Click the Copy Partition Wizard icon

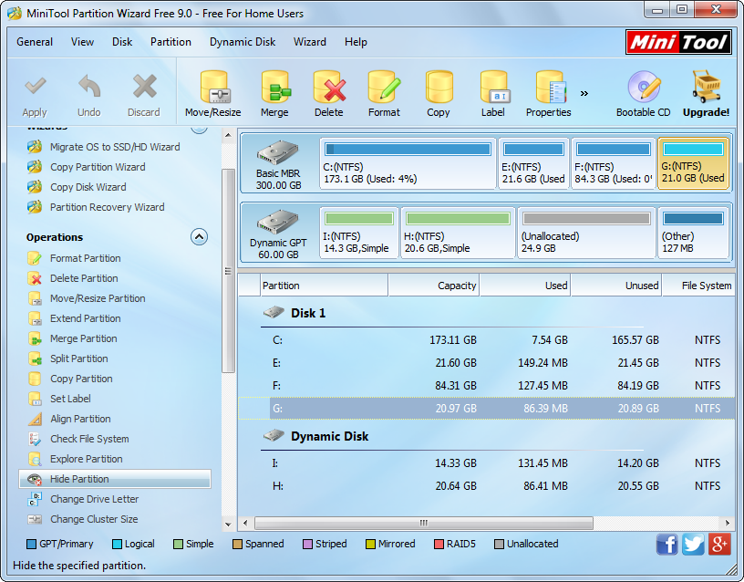(x=35, y=167)
